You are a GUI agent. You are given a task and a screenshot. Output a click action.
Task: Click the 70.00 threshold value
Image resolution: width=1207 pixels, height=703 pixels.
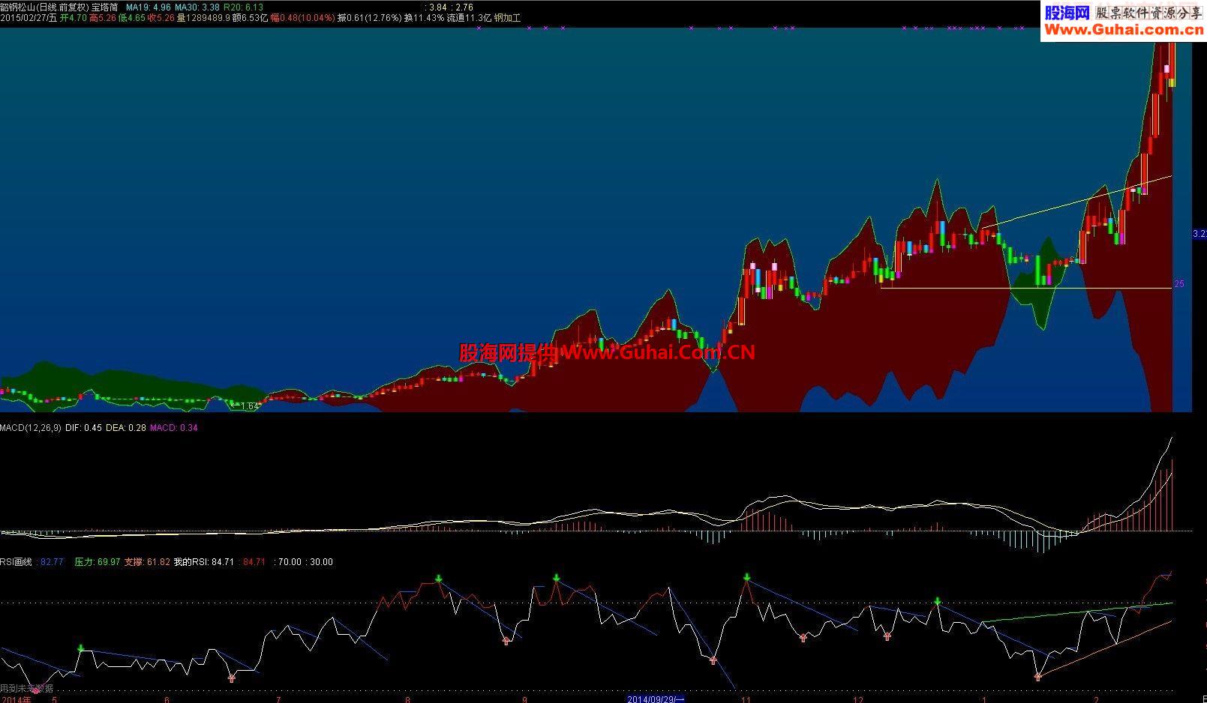point(289,562)
